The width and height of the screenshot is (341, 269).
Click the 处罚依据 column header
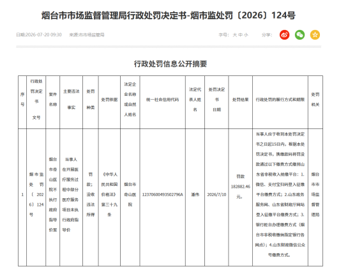pyautogui.click(x=109, y=100)
